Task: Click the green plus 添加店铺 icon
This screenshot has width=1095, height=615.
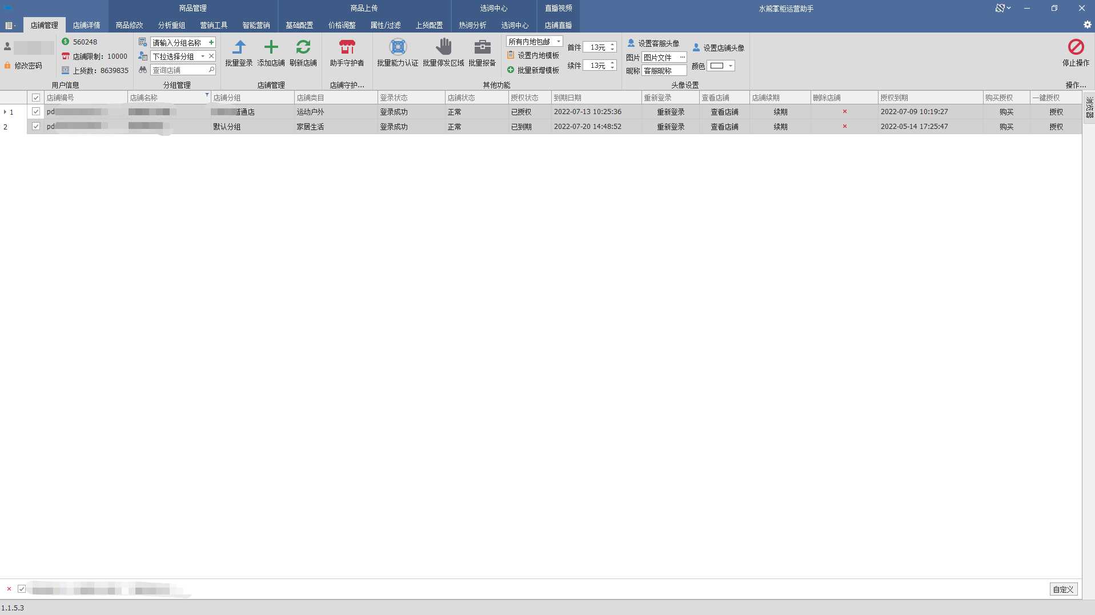Action: 271,47
